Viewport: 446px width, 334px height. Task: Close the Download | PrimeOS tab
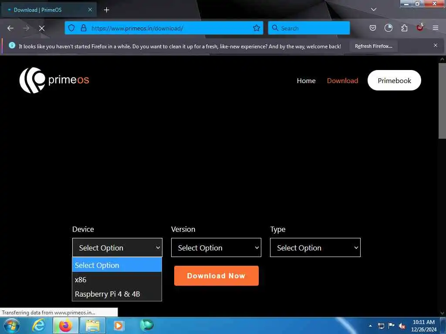coord(90,10)
